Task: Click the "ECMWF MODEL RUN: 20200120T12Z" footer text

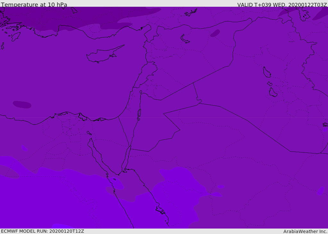Action: [43, 231]
